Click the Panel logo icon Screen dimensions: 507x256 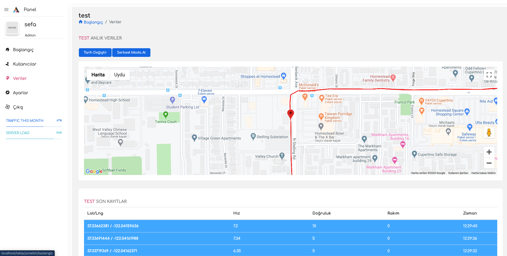pyautogui.click(x=16, y=10)
